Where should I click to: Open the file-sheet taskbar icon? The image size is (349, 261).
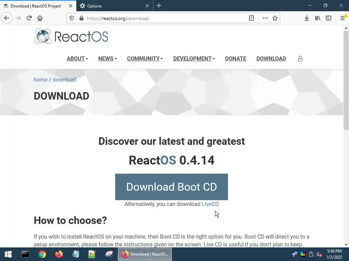75,254
